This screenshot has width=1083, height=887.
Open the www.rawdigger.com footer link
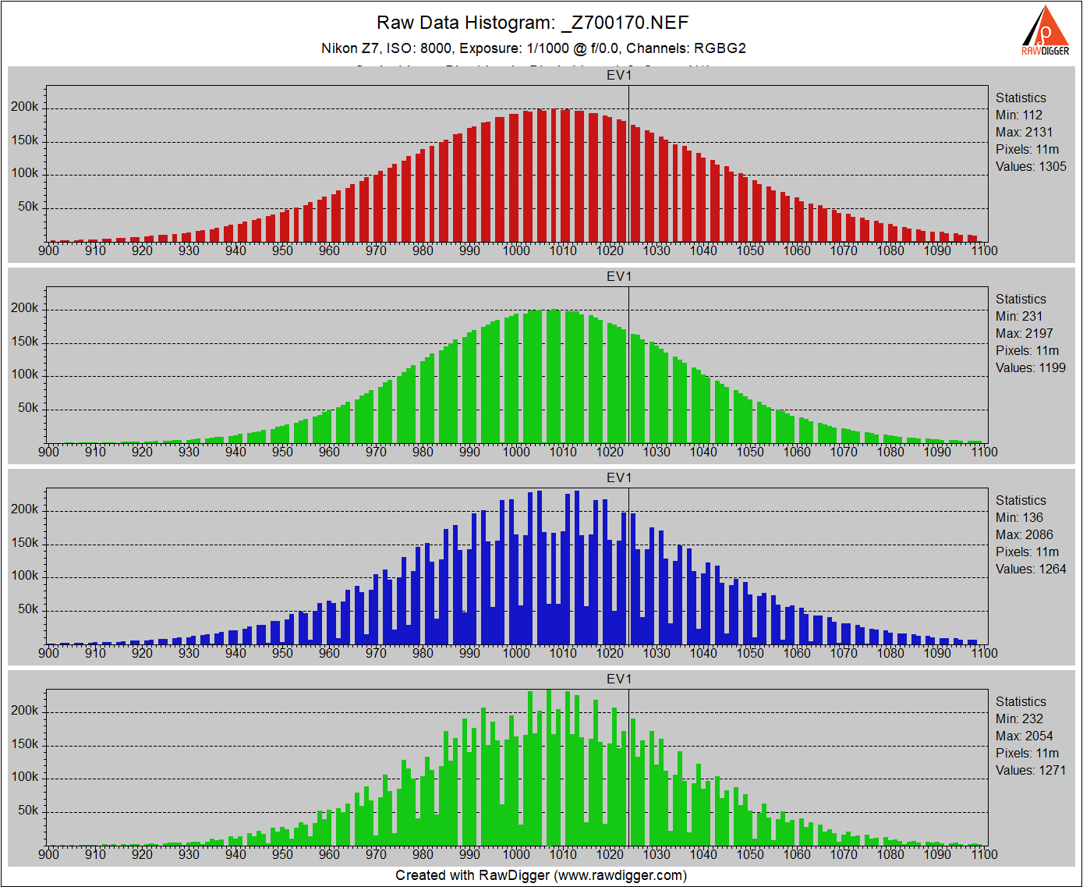point(621,875)
